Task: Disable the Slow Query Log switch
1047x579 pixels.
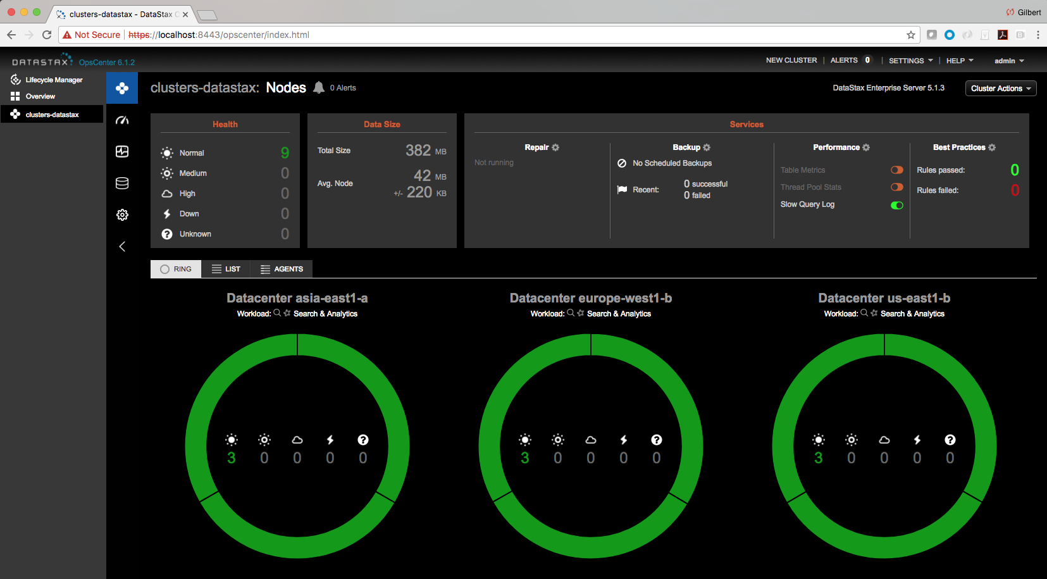Action: click(896, 205)
